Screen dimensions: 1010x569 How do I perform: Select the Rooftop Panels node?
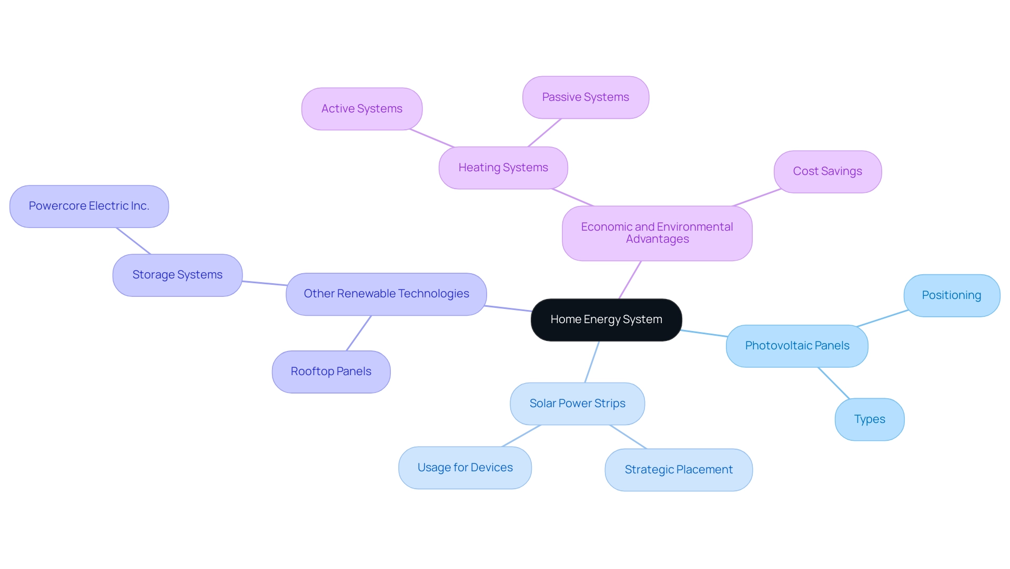point(331,370)
